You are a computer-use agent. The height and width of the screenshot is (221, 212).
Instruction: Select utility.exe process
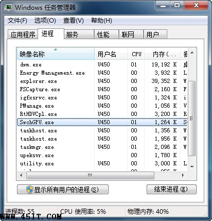(102, 163)
